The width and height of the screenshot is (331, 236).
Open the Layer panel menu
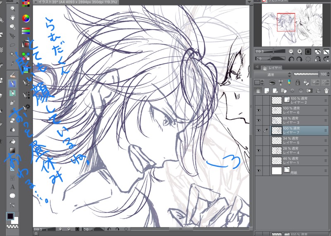click(x=257, y=67)
